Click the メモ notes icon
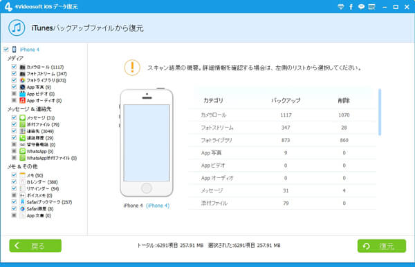This screenshot has height=267, width=415. point(23,175)
